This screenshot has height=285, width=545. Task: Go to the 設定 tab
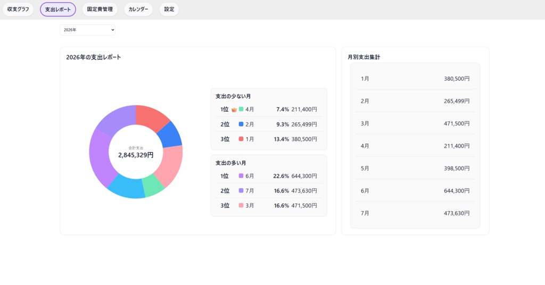coord(169,10)
